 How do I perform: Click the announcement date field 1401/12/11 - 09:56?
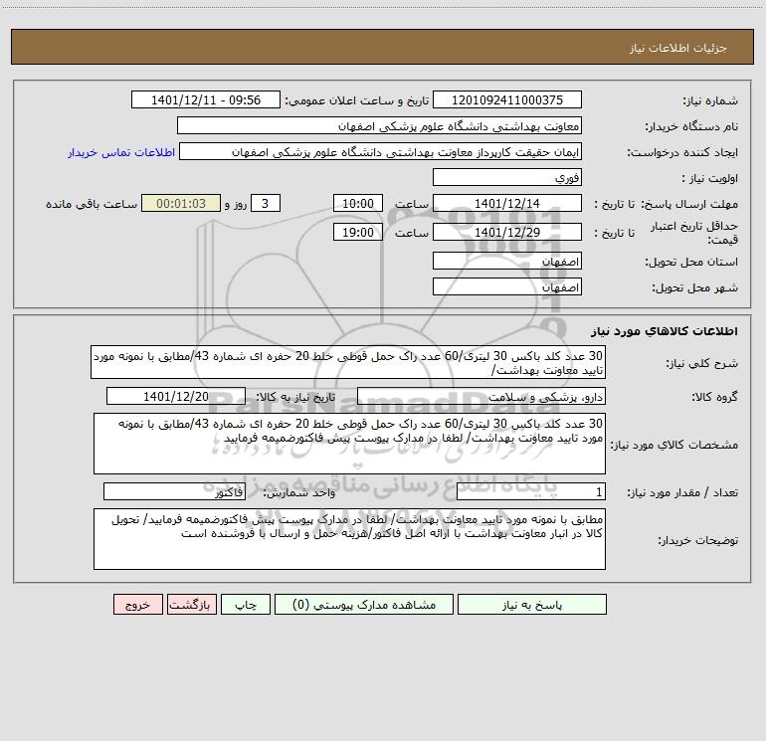click(206, 100)
